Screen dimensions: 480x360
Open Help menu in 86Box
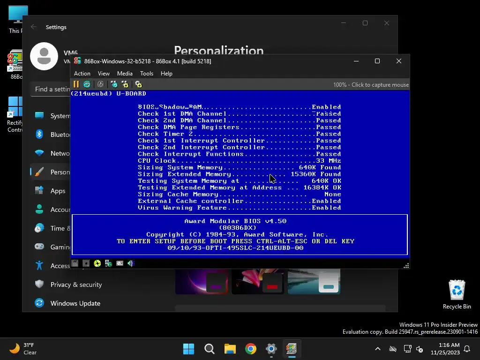point(166,74)
